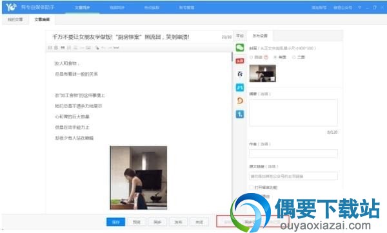Click 微信公众号 in the title bar

click(x=342, y=8)
